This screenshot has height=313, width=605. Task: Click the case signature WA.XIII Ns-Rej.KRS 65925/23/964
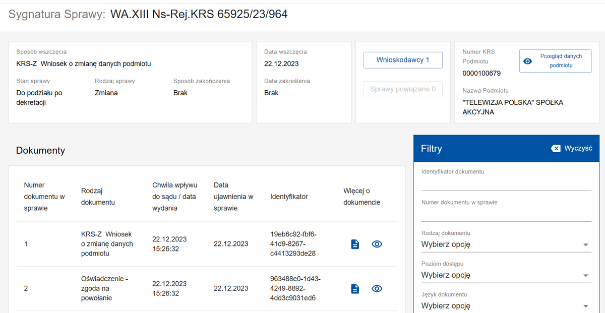[x=199, y=15]
